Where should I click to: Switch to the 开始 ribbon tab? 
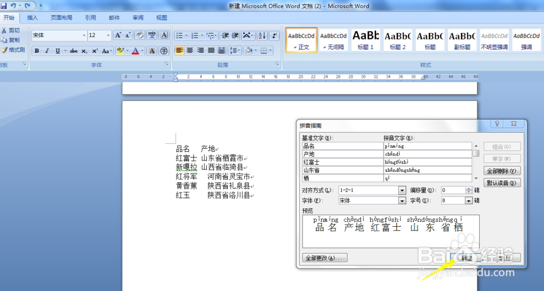click(x=9, y=18)
